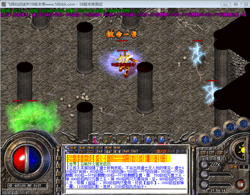The image size is (250, 195).
Task: Click the 仙剑宝阁 53:47 map coordinates
Action: click(x=16, y=192)
